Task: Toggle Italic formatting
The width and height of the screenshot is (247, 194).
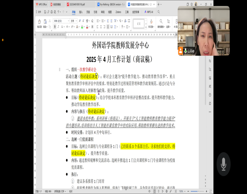Action: click(x=59, y=27)
